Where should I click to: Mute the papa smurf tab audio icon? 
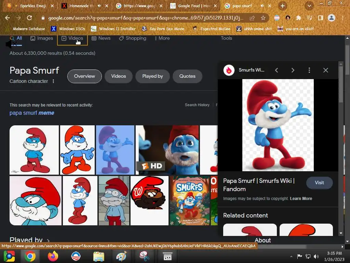(262, 6)
